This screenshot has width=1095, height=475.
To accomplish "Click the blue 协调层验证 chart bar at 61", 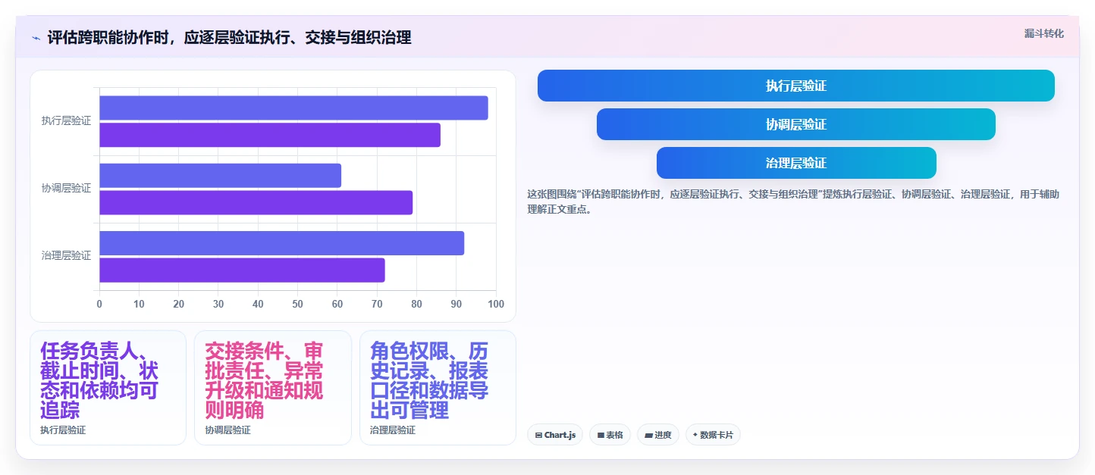I will coord(220,175).
